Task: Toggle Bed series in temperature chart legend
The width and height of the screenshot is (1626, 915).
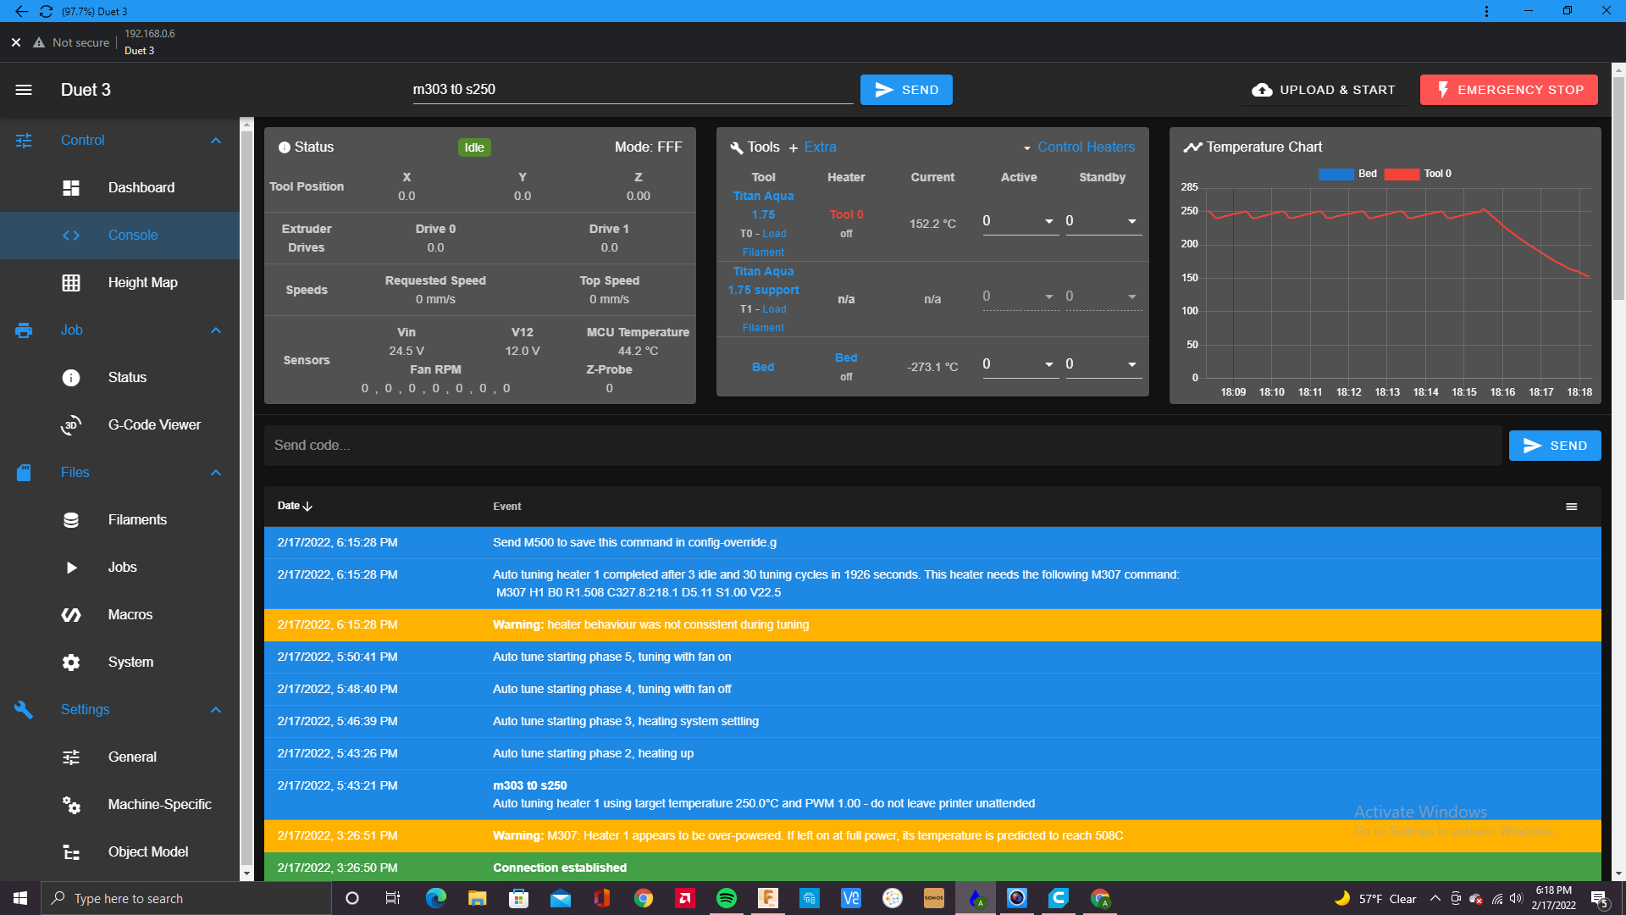Action: [x=1347, y=174]
